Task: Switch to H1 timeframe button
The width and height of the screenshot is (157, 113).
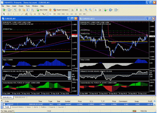Action: click(x=67, y=14)
